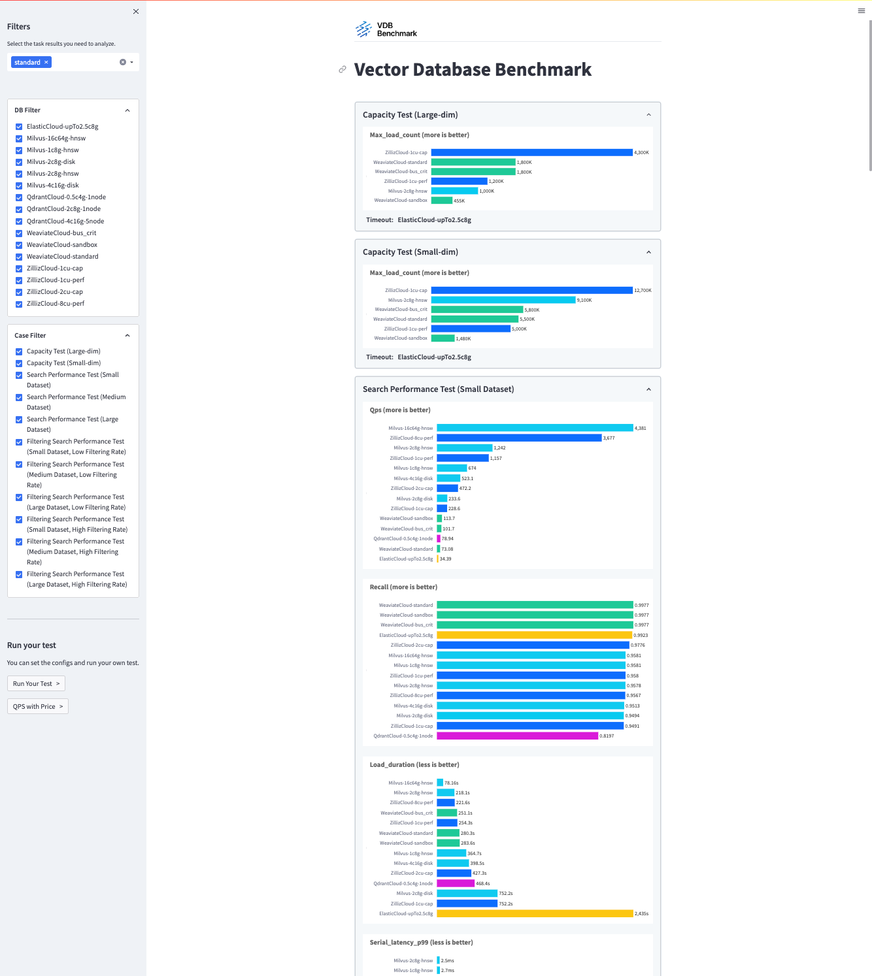Close the Filters sidebar
This screenshot has height=976, width=872.
point(136,12)
